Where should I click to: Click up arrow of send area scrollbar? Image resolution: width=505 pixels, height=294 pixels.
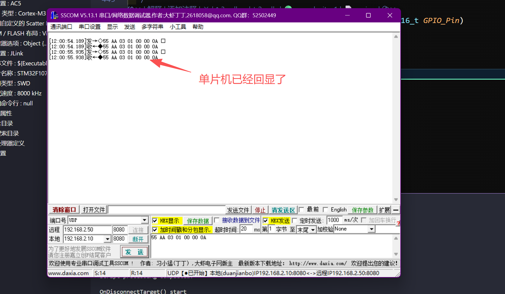396,238
